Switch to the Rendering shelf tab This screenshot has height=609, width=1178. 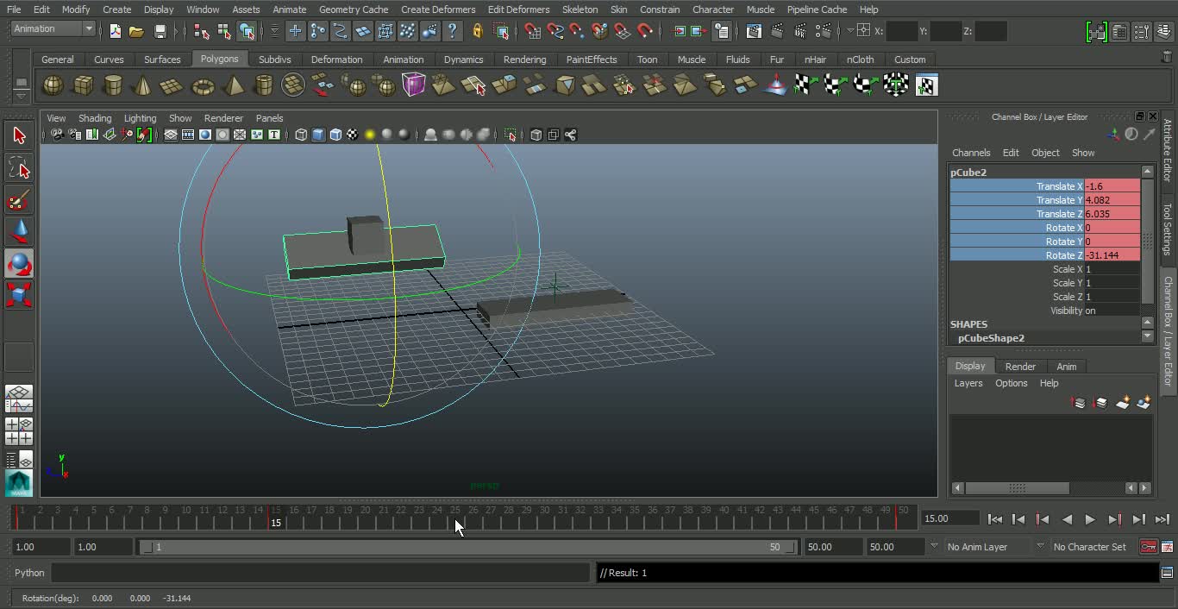coord(524,60)
